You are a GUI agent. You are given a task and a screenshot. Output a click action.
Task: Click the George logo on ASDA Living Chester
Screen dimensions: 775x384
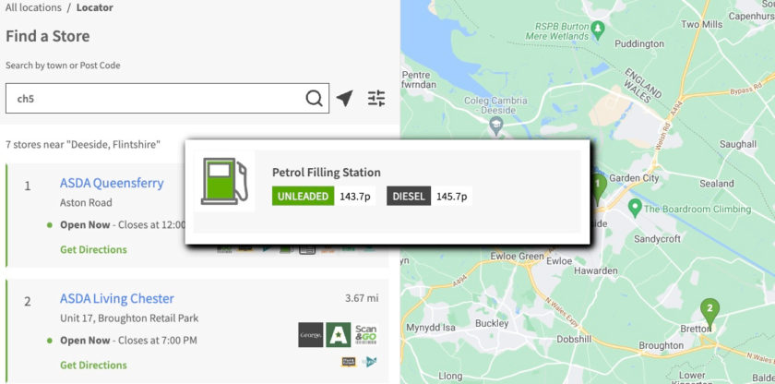[x=310, y=334]
